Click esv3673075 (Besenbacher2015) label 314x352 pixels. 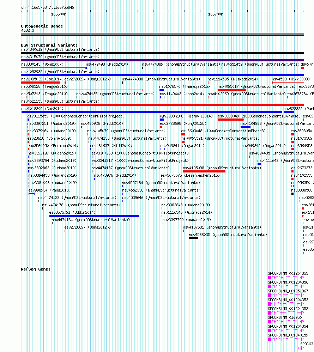click(190, 175)
